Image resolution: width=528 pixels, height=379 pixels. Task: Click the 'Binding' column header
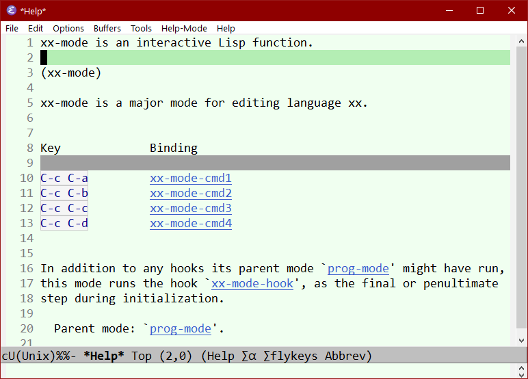[174, 148]
